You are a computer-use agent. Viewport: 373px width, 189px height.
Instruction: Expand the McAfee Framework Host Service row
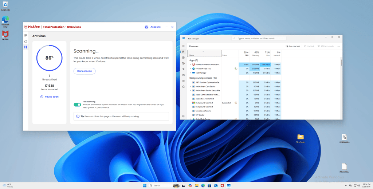click(x=190, y=64)
